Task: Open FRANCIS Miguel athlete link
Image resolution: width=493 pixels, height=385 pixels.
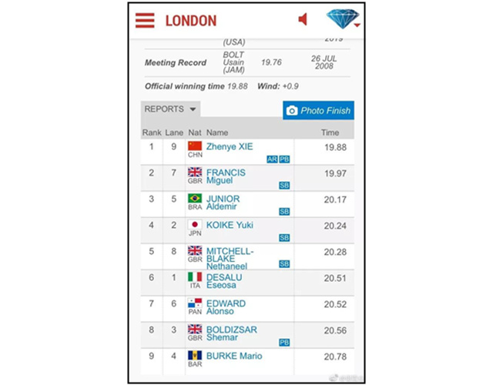Action: 226,176
